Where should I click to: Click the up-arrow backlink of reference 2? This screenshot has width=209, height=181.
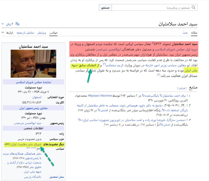[187, 106]
